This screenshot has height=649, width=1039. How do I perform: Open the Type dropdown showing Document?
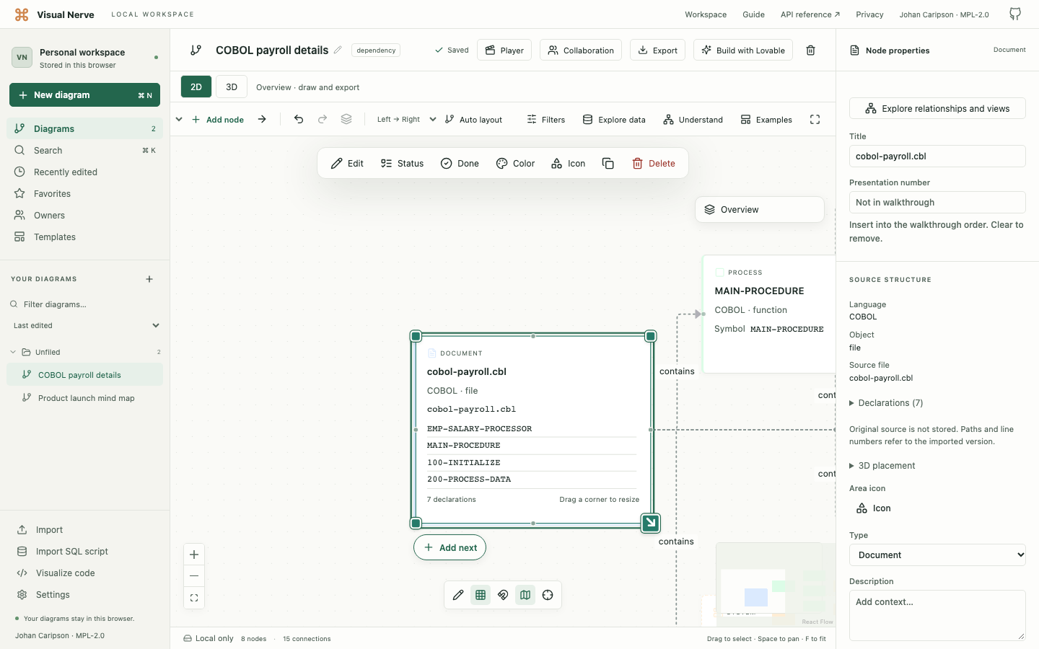(x=937, y=555)
